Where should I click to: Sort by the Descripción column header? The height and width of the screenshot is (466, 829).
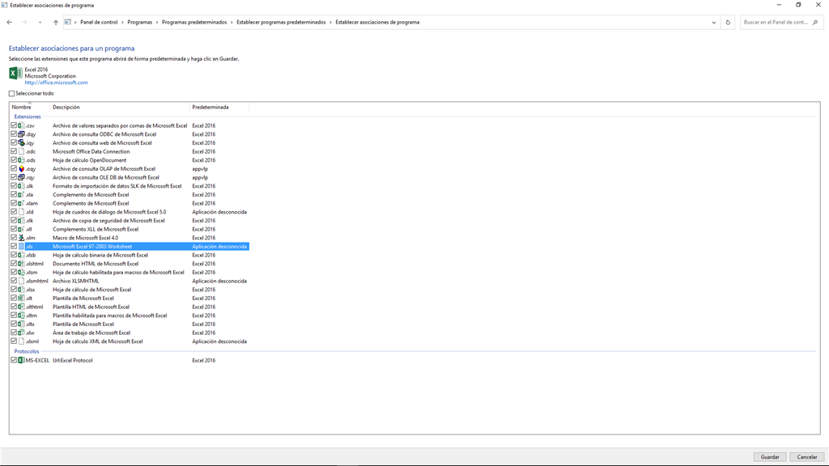[120, 108]
